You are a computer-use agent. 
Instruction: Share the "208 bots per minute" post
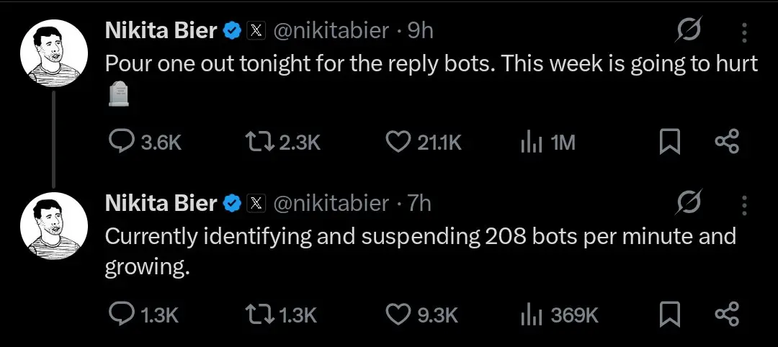tap(726, 314)
